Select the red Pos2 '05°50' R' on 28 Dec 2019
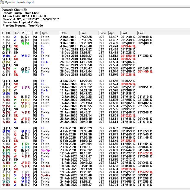 coord(145,72)
